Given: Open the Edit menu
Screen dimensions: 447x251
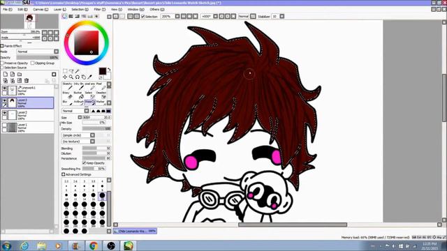Looking at the screenshot, I should click(x=22, y=9).
